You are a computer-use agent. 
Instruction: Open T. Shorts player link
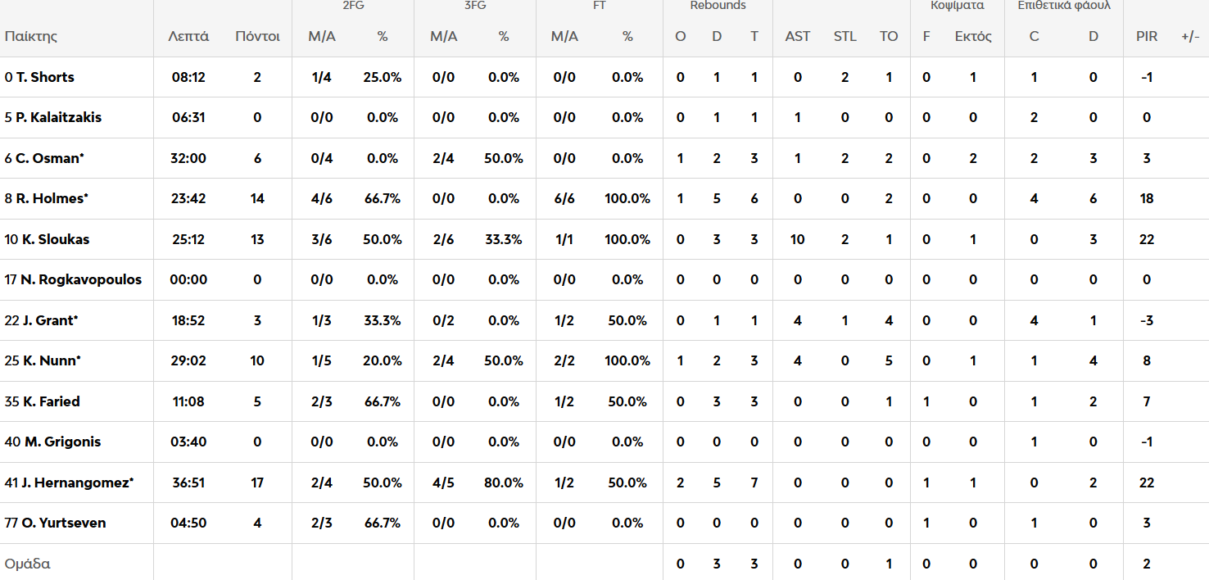coord(45,77)
